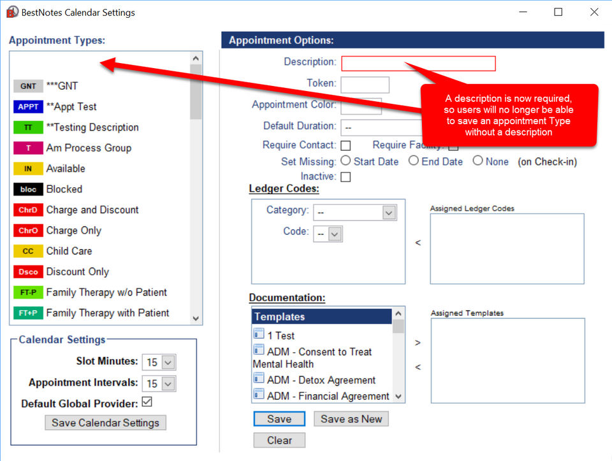Click up arrow of Templates list scrollbar
This screenshot has height=461, width=612.
398,313
